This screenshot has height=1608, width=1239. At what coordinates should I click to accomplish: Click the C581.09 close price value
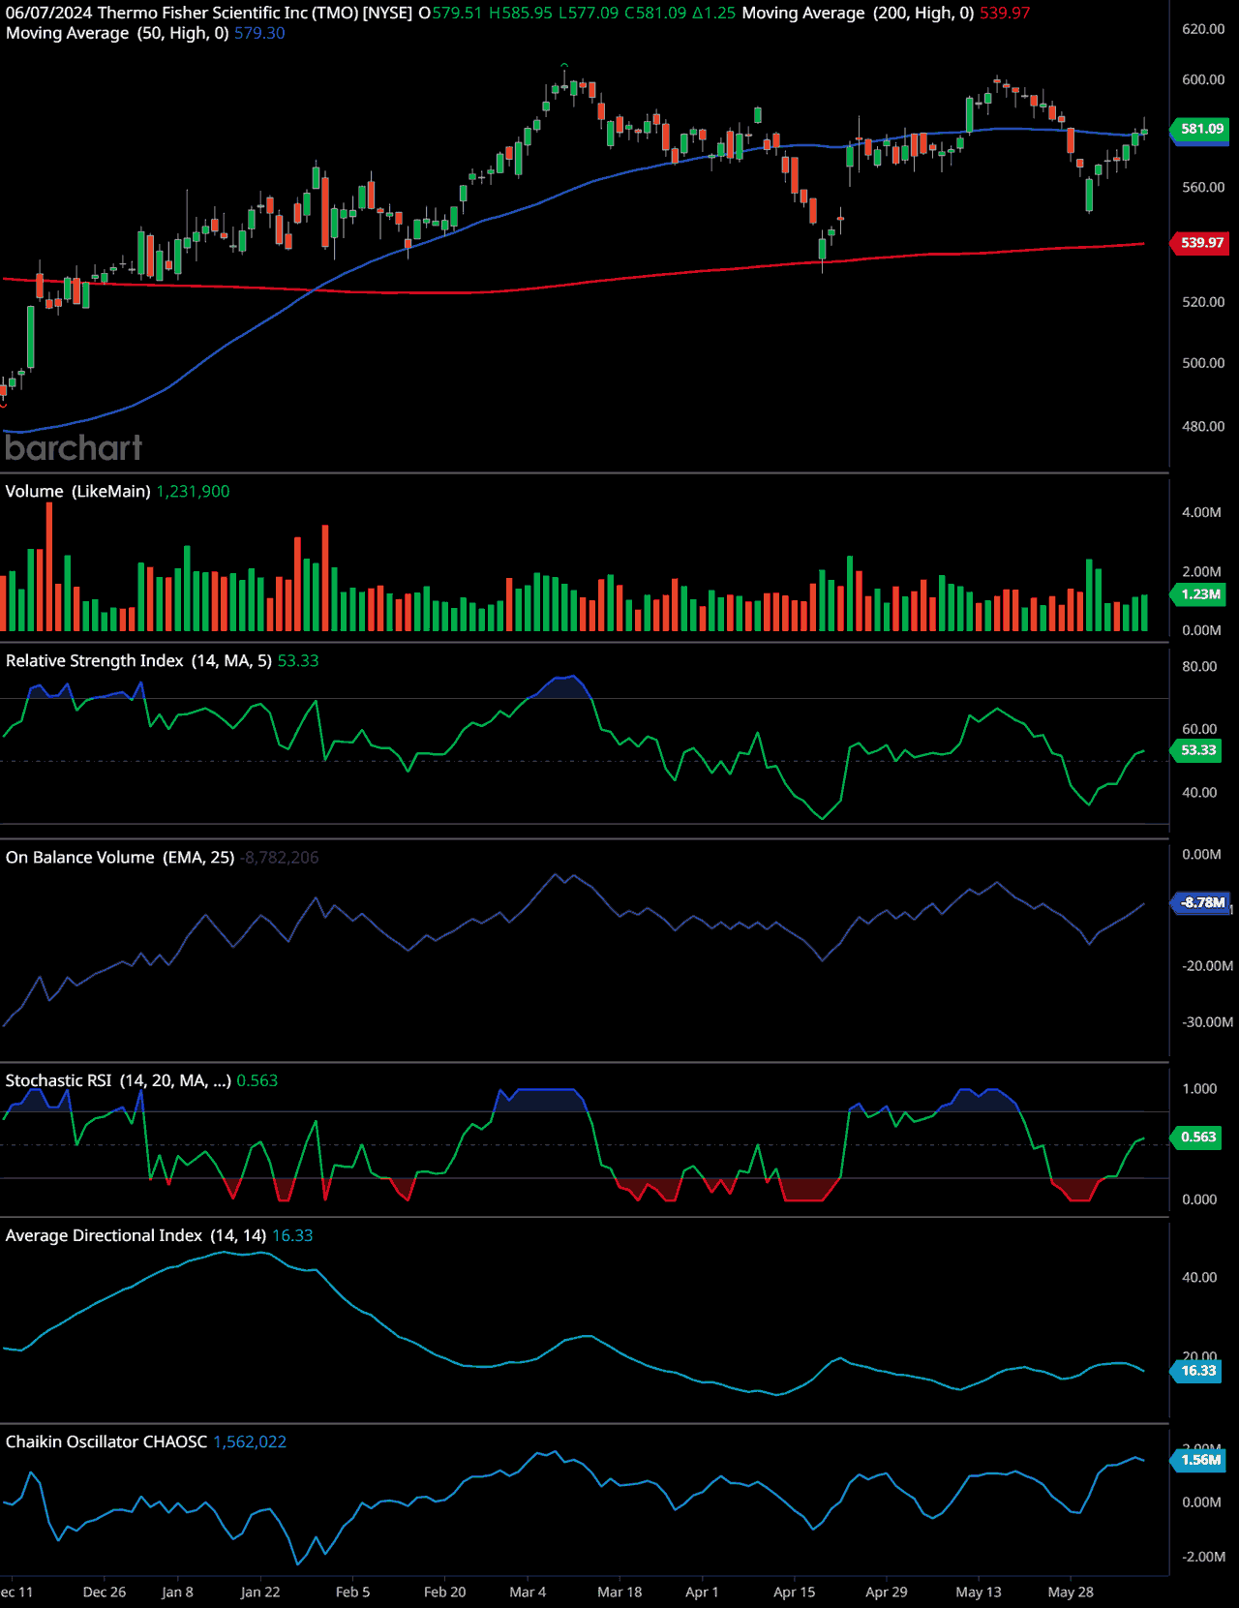pos(655,14)
